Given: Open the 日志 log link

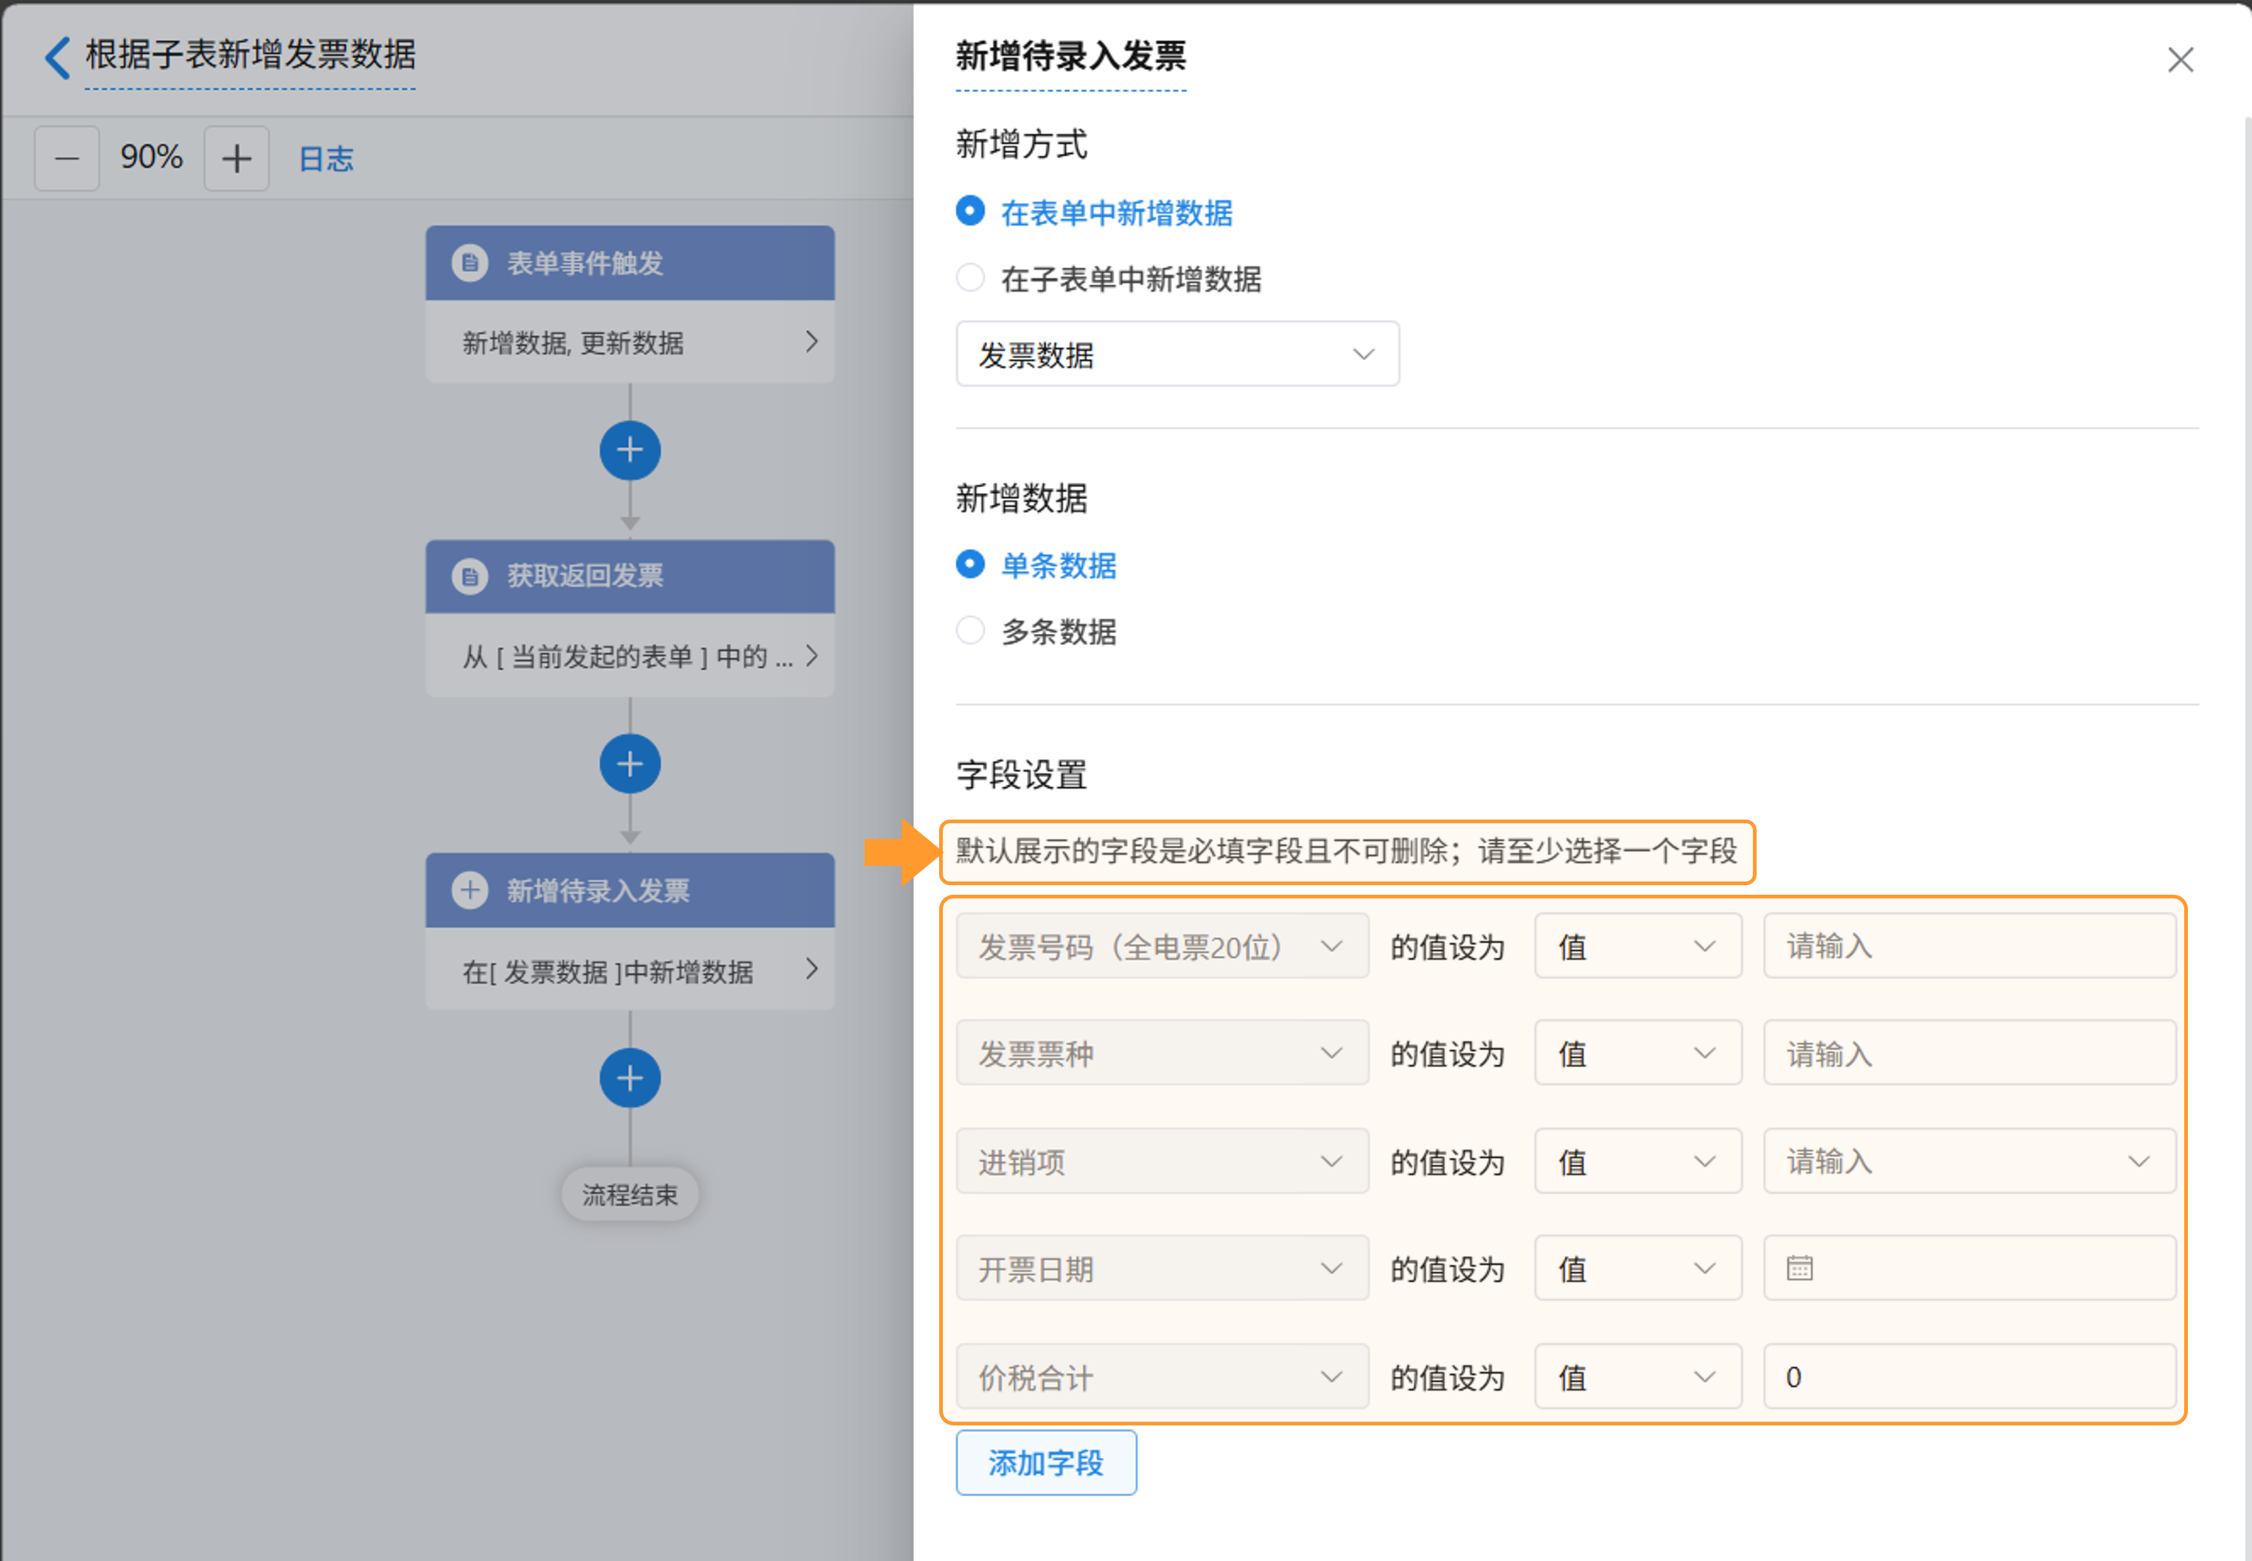Looking at the screenshot, I should point(326,158).
